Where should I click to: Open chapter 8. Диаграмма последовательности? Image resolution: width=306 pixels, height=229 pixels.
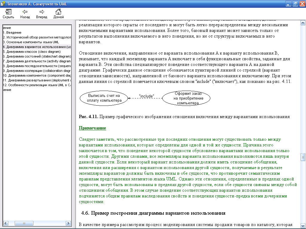[x=37, y=66]
